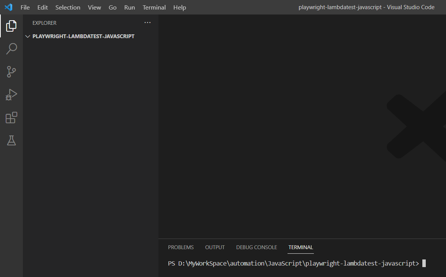
Task: Open the Testing flask icon
Action: click(11, 140)
